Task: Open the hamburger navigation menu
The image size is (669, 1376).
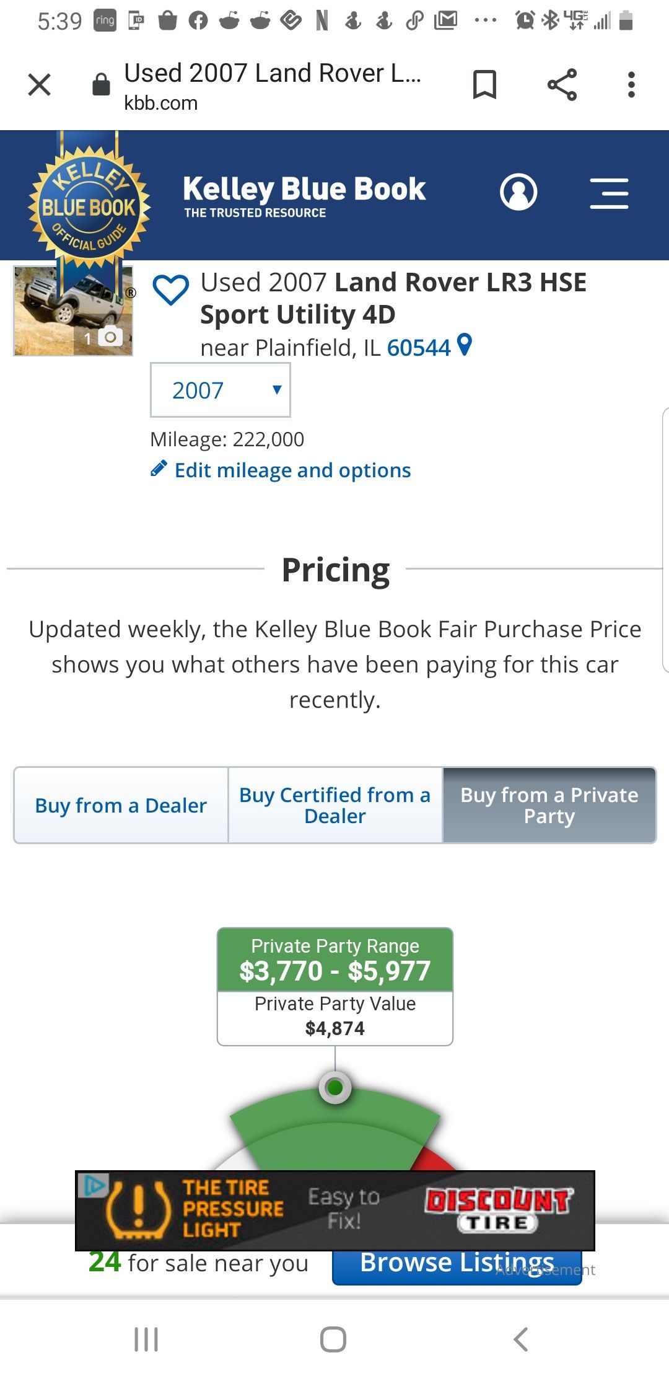Action: (609, 193)
